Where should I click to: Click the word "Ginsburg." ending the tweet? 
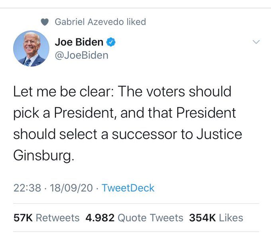click(x=44, y=155)
